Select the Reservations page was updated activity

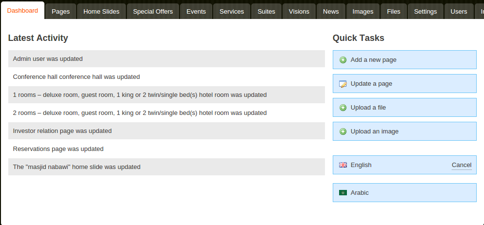(x=58, y=149)
